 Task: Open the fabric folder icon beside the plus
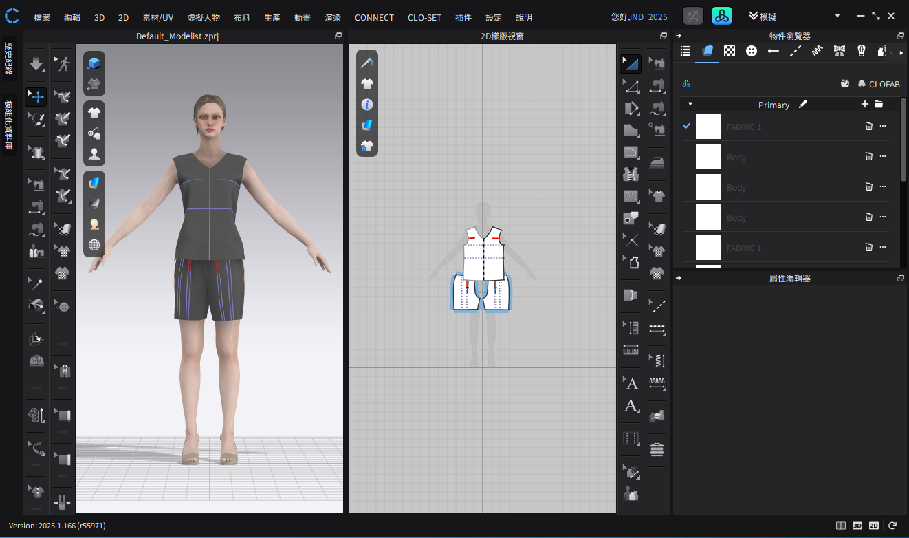click(x=879, y=104)
